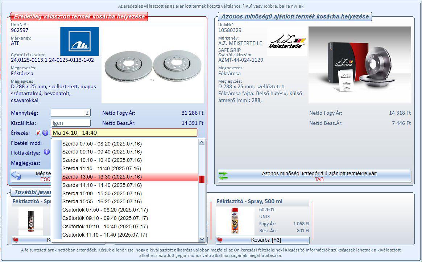The image size is (422, 262).
Task: Click manufacturer code 24.0125-0113.1
Action: (x=29, y=60)
